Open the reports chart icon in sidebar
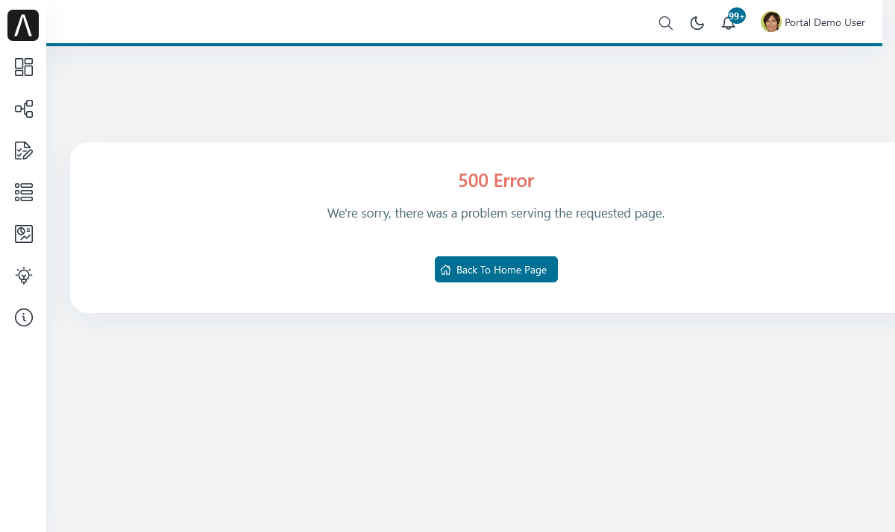Viewport: 895px width, 532px height. [24, 234]
